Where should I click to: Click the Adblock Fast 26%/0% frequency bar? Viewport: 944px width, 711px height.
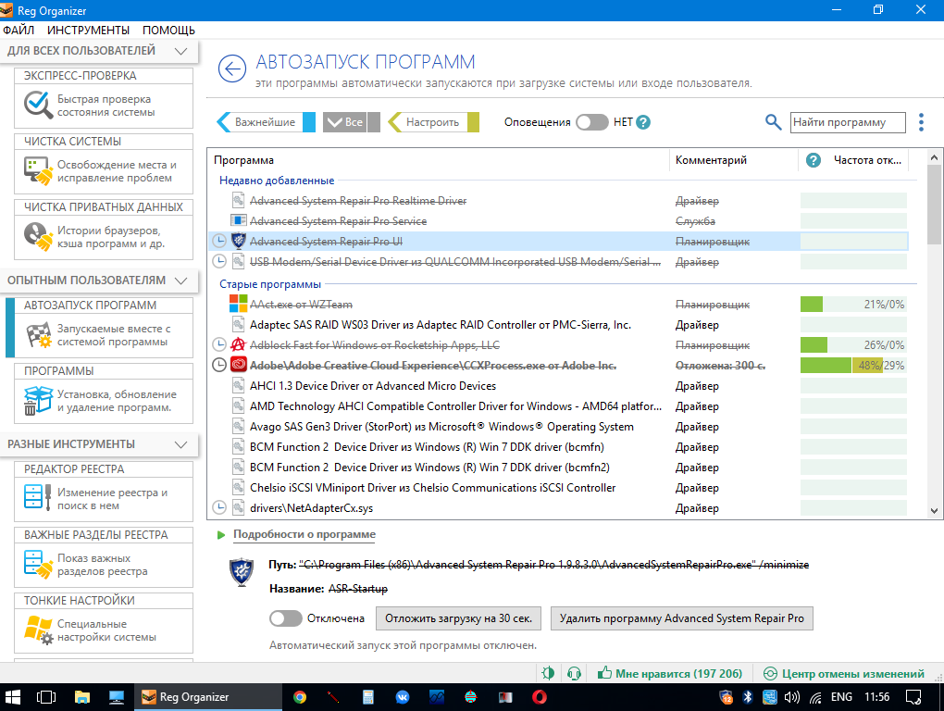853,345
